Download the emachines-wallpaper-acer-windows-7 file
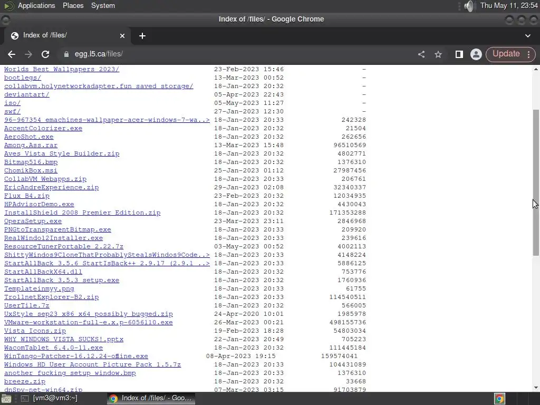The height and width of the screenshot is (405, 540). pos(107,120)
